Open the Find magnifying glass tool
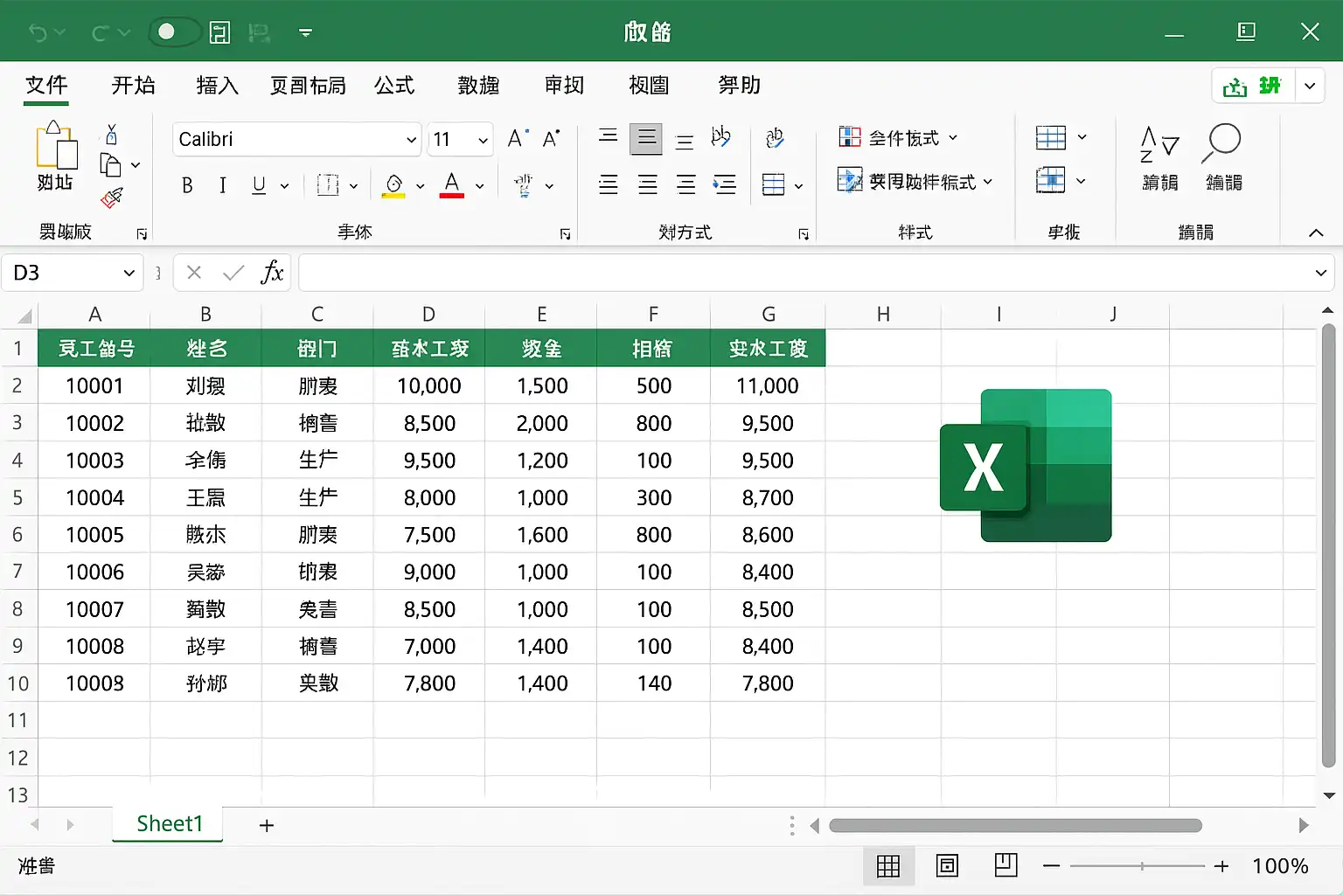 coord(1222,142)
